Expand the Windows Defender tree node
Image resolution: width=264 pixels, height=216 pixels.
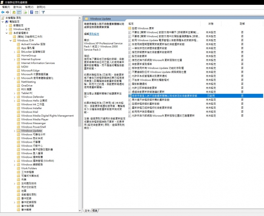coord(14,97)
